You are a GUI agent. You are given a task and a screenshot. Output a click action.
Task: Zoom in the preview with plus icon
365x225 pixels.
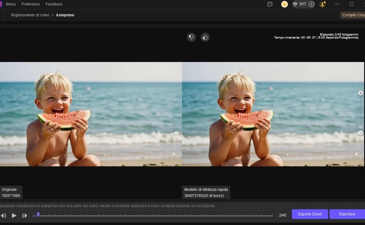click(x=360, y=93)
